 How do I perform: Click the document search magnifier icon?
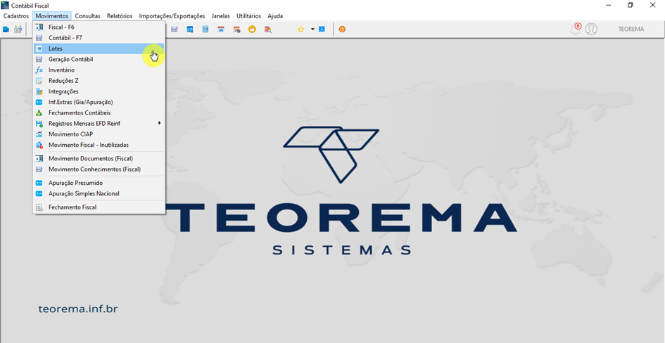coord(267,30)
